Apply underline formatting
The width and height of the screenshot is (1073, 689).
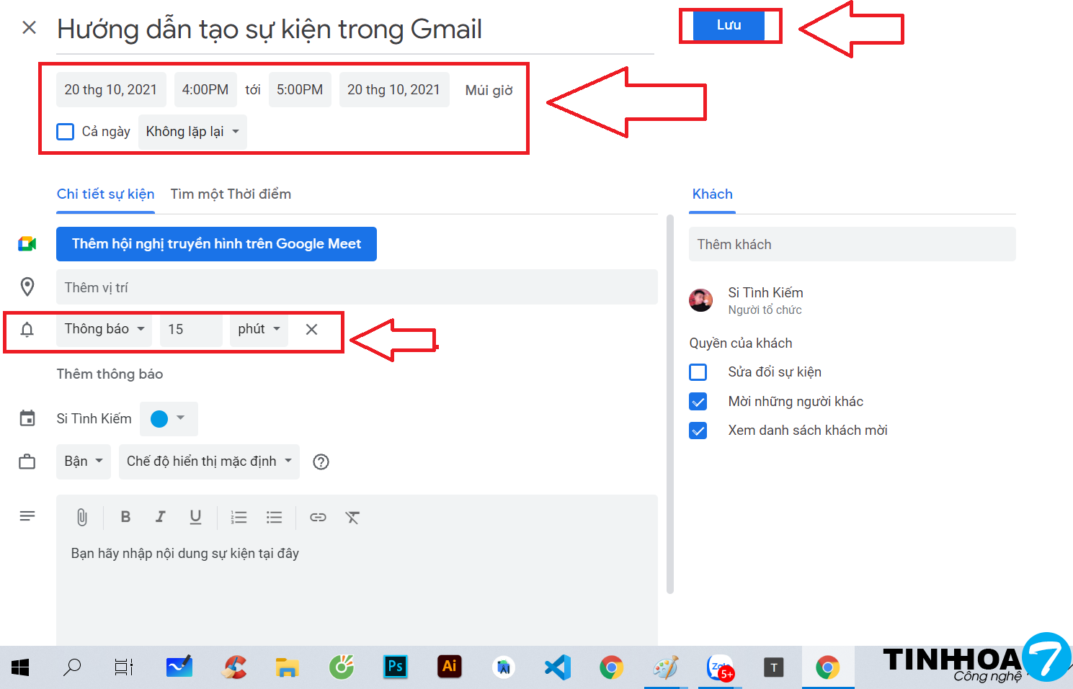click(195, 517)
